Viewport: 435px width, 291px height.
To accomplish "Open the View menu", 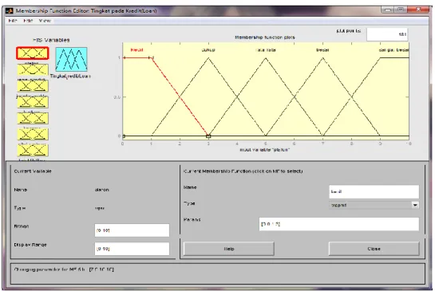I will 45,21.
